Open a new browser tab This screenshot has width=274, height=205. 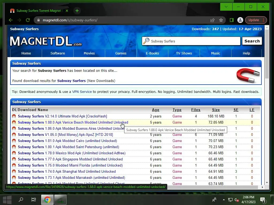pos(77,11)
